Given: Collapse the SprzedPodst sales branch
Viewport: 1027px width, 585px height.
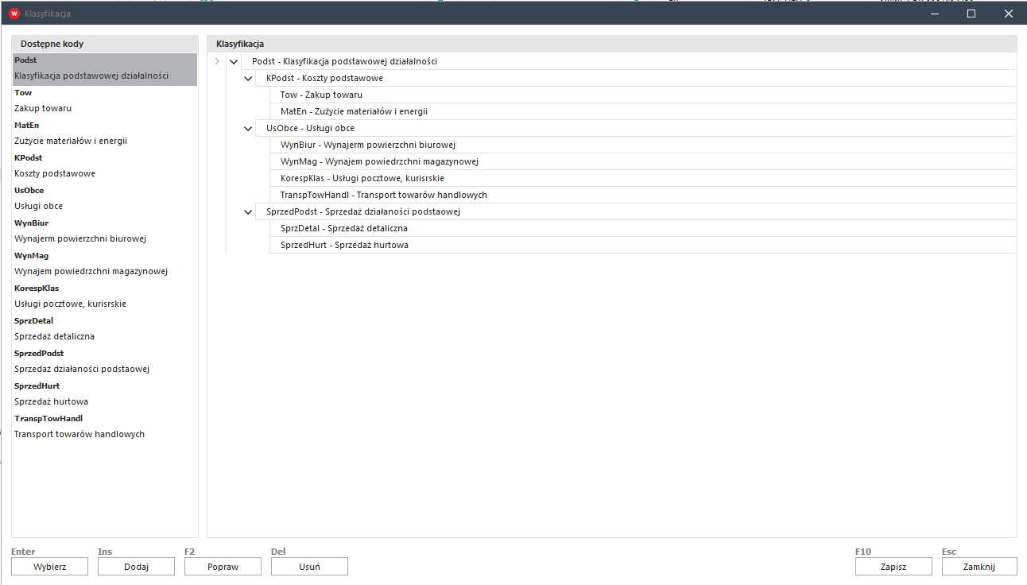Looking at the screenshot, I should (249, 211).
